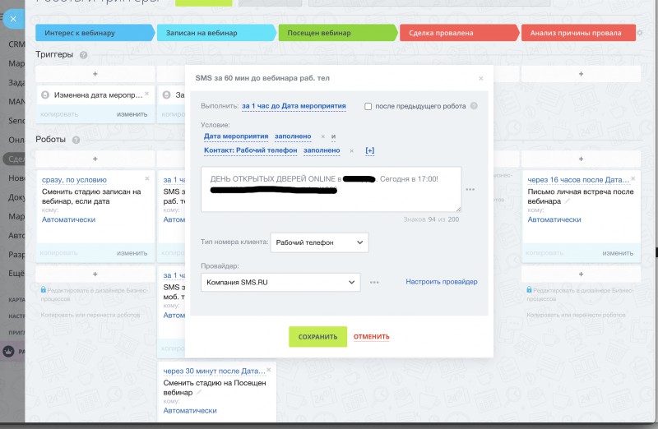
Task: Open the provider dropdown 'Компания SMS.RU'
Action: [x=280, y=282]
